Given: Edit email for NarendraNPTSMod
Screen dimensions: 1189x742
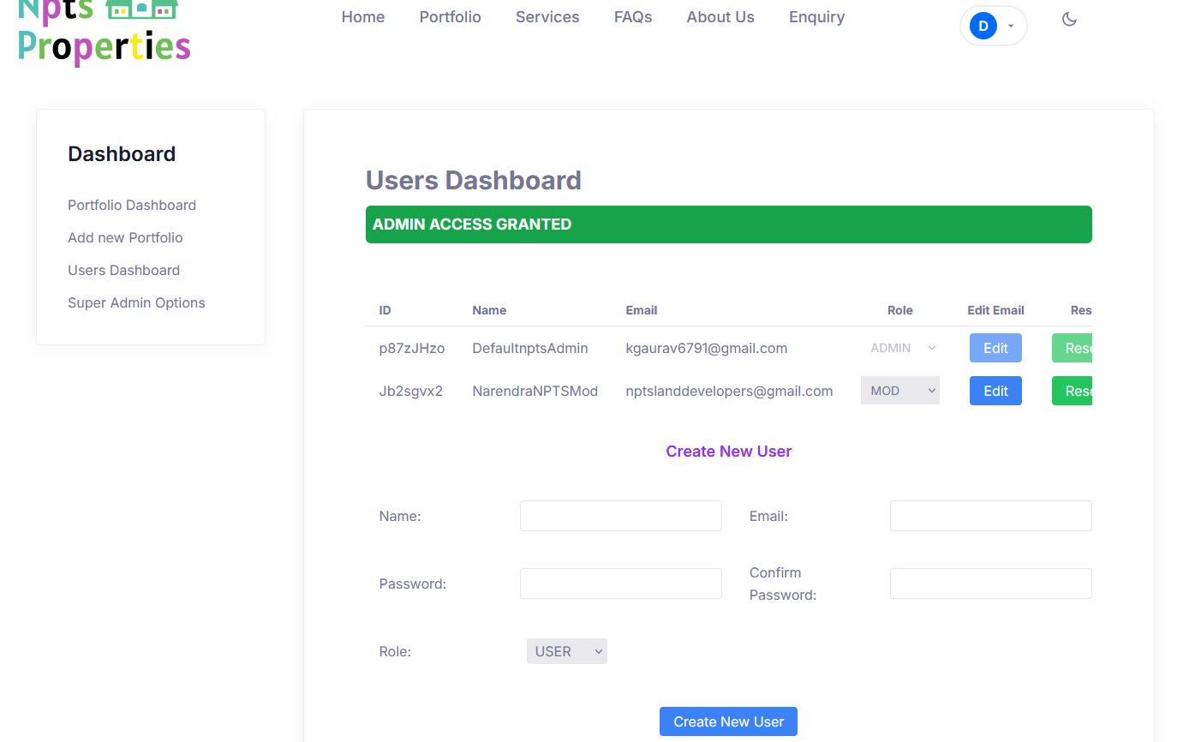Looking at the screenshot, I should coord(995,391).
